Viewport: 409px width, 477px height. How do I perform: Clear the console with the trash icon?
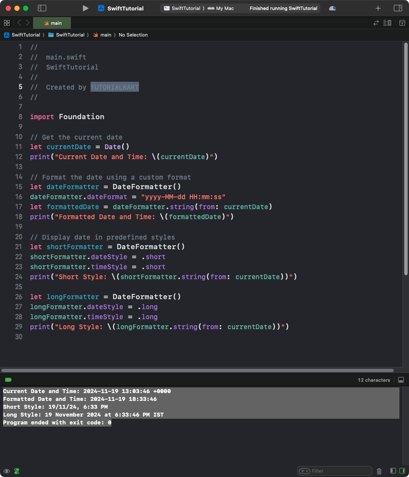pos(379,471)
